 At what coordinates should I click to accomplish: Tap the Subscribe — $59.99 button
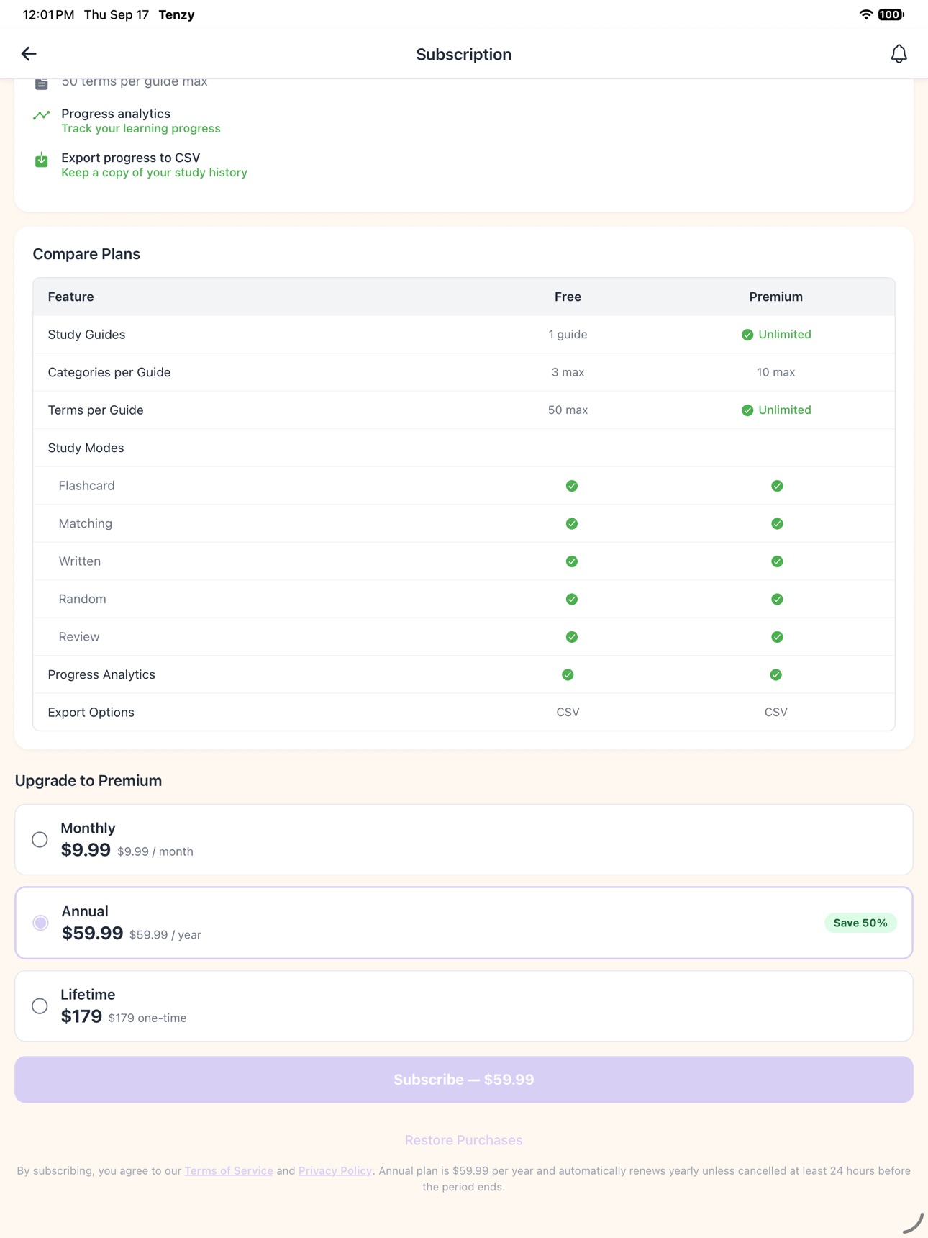tap(464, 1080)
